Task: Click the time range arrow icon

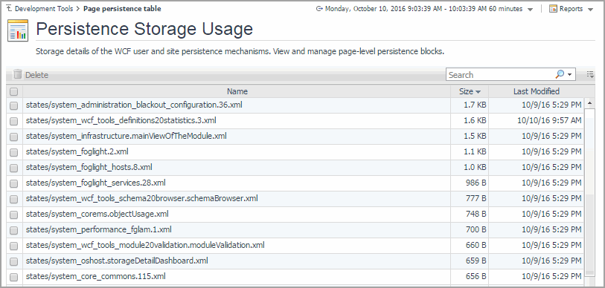Action: click(318, 8)
